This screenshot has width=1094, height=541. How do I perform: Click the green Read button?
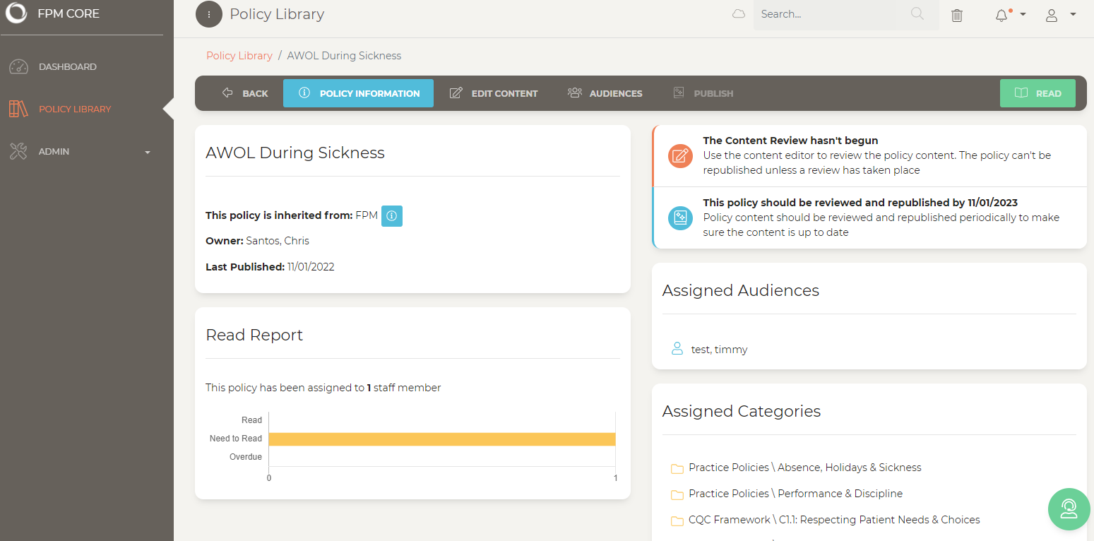1037,93
